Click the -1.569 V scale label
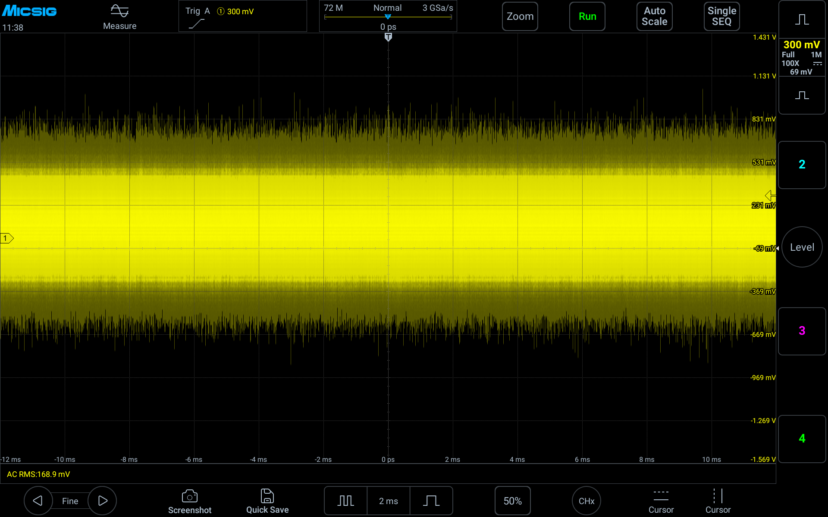The height and width of the screenshot is (517, 828). point(763,459)
